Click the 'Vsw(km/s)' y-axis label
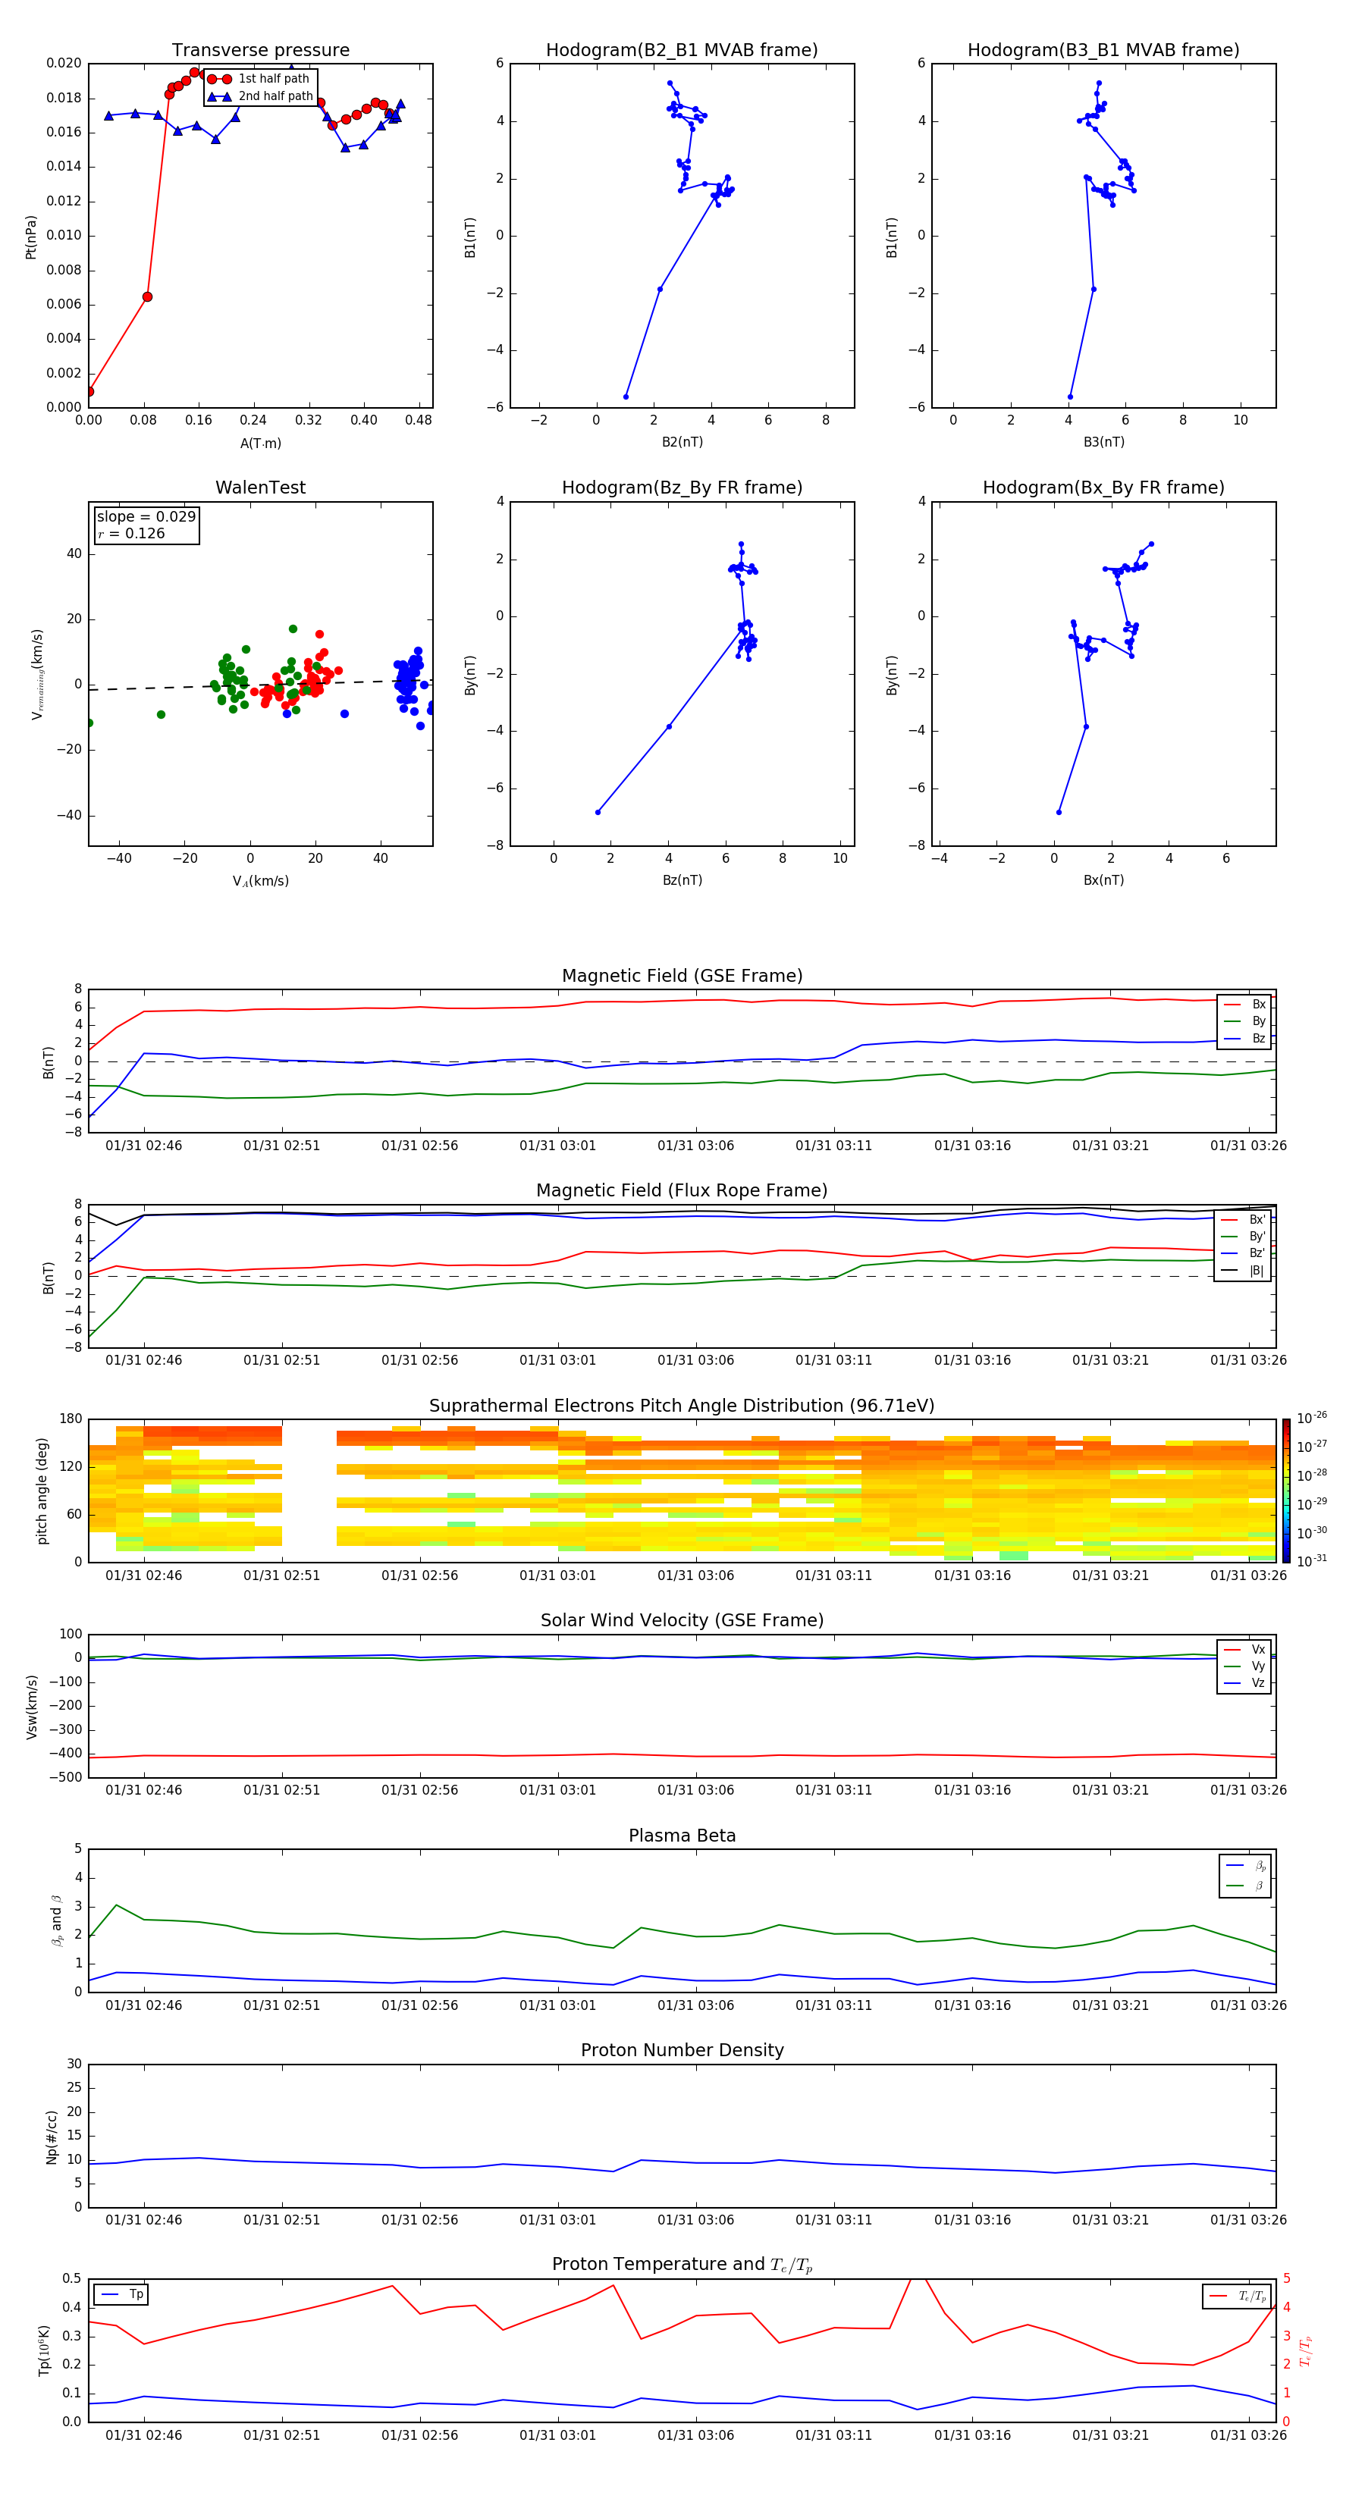Viewport: 1365px width, 2502px height. point(31,1707)
